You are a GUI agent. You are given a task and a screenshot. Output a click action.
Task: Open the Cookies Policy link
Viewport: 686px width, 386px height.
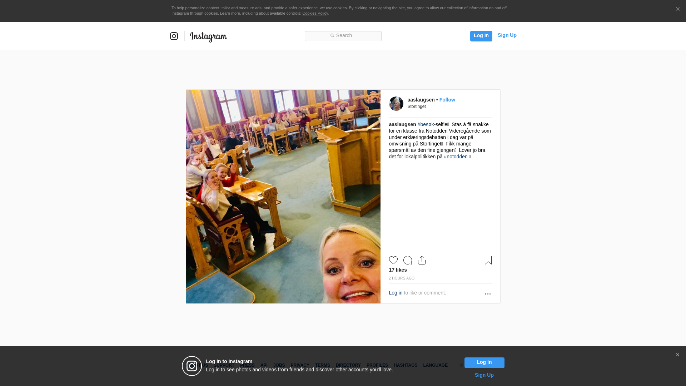click(x=315, y=13)
